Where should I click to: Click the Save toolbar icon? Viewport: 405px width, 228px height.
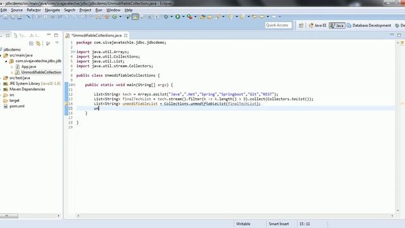[x=5, y=17]
